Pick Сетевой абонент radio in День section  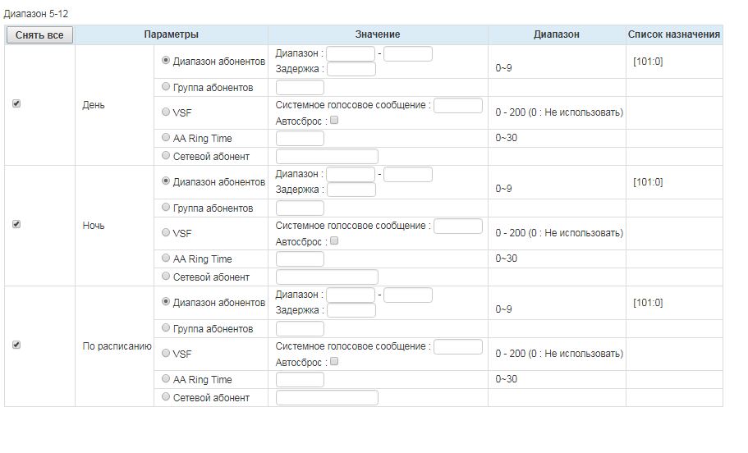[x=167, y=155]
